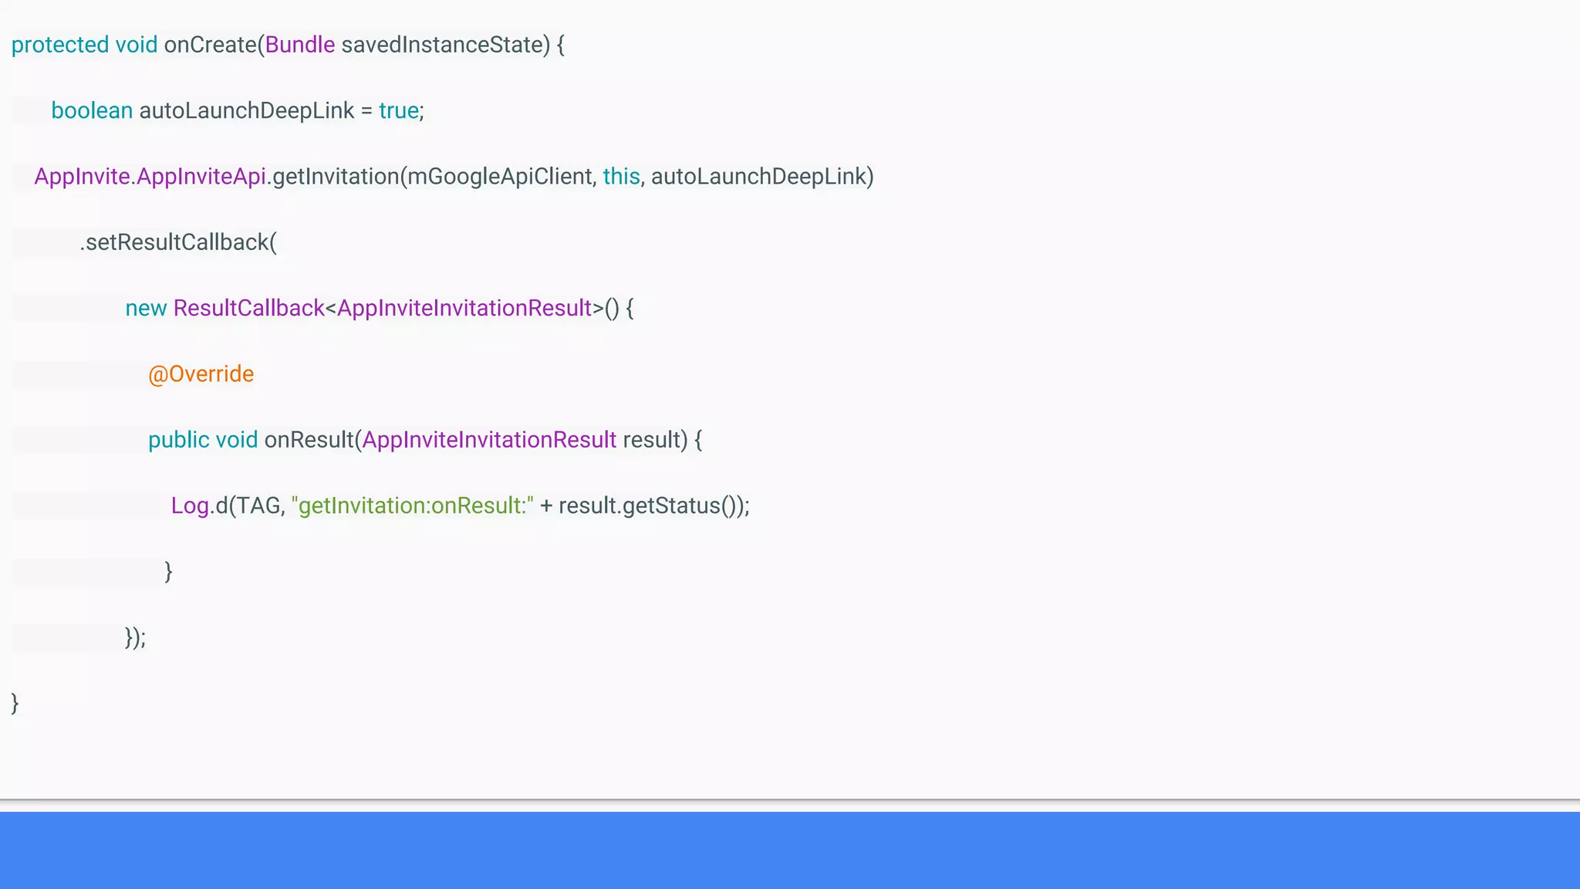Click 'new ResultCallback<AppInviteInvitationResult>' line
This screenshot has height=889, width=1580.
tap(380, 308)
